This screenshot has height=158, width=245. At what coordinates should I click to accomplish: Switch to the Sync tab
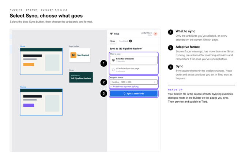tap(113, 41)
